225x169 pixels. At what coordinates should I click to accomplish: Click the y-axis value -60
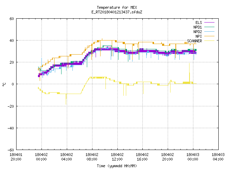coord(11,150)
